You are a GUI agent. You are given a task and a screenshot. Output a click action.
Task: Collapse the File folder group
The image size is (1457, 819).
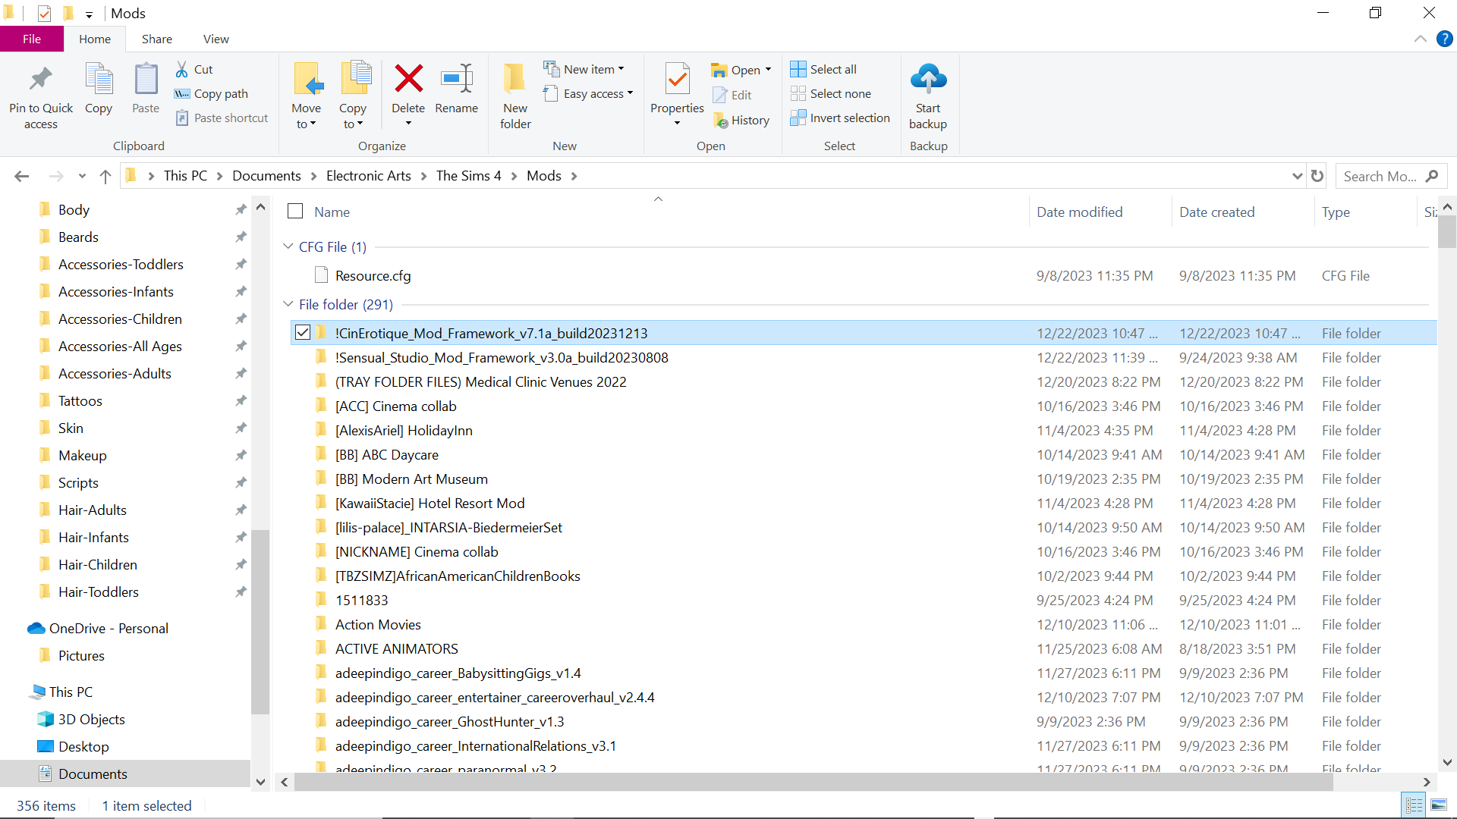tap(288, 304)
